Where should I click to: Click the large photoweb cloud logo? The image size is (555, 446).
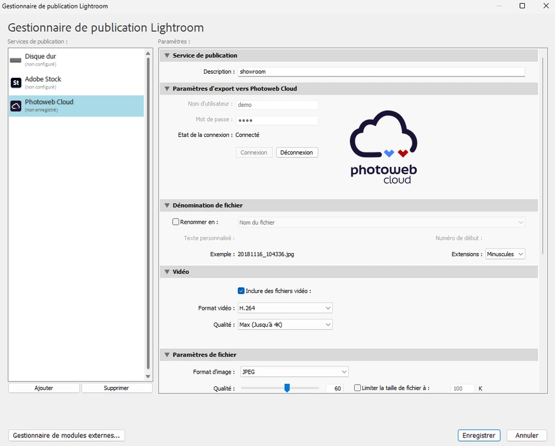click(384, 147)
